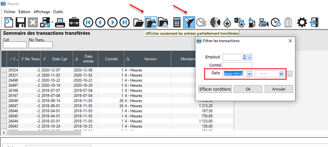328x147 pixels.
Task: Open the settings gear icon
Action: (x=302, y=22)
